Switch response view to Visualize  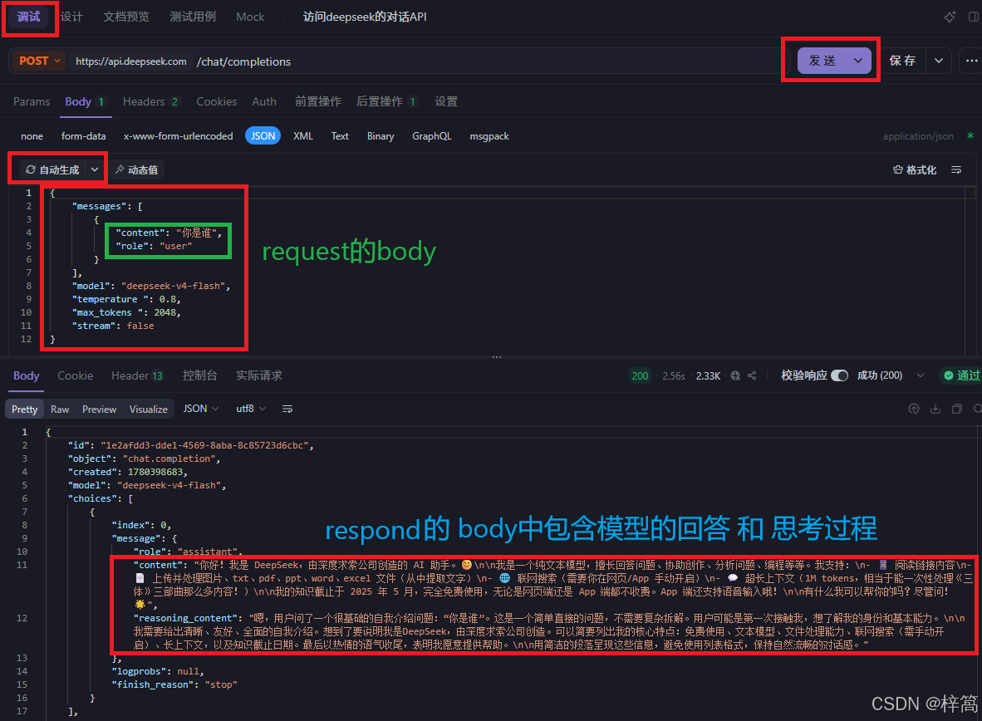point(149,409)
